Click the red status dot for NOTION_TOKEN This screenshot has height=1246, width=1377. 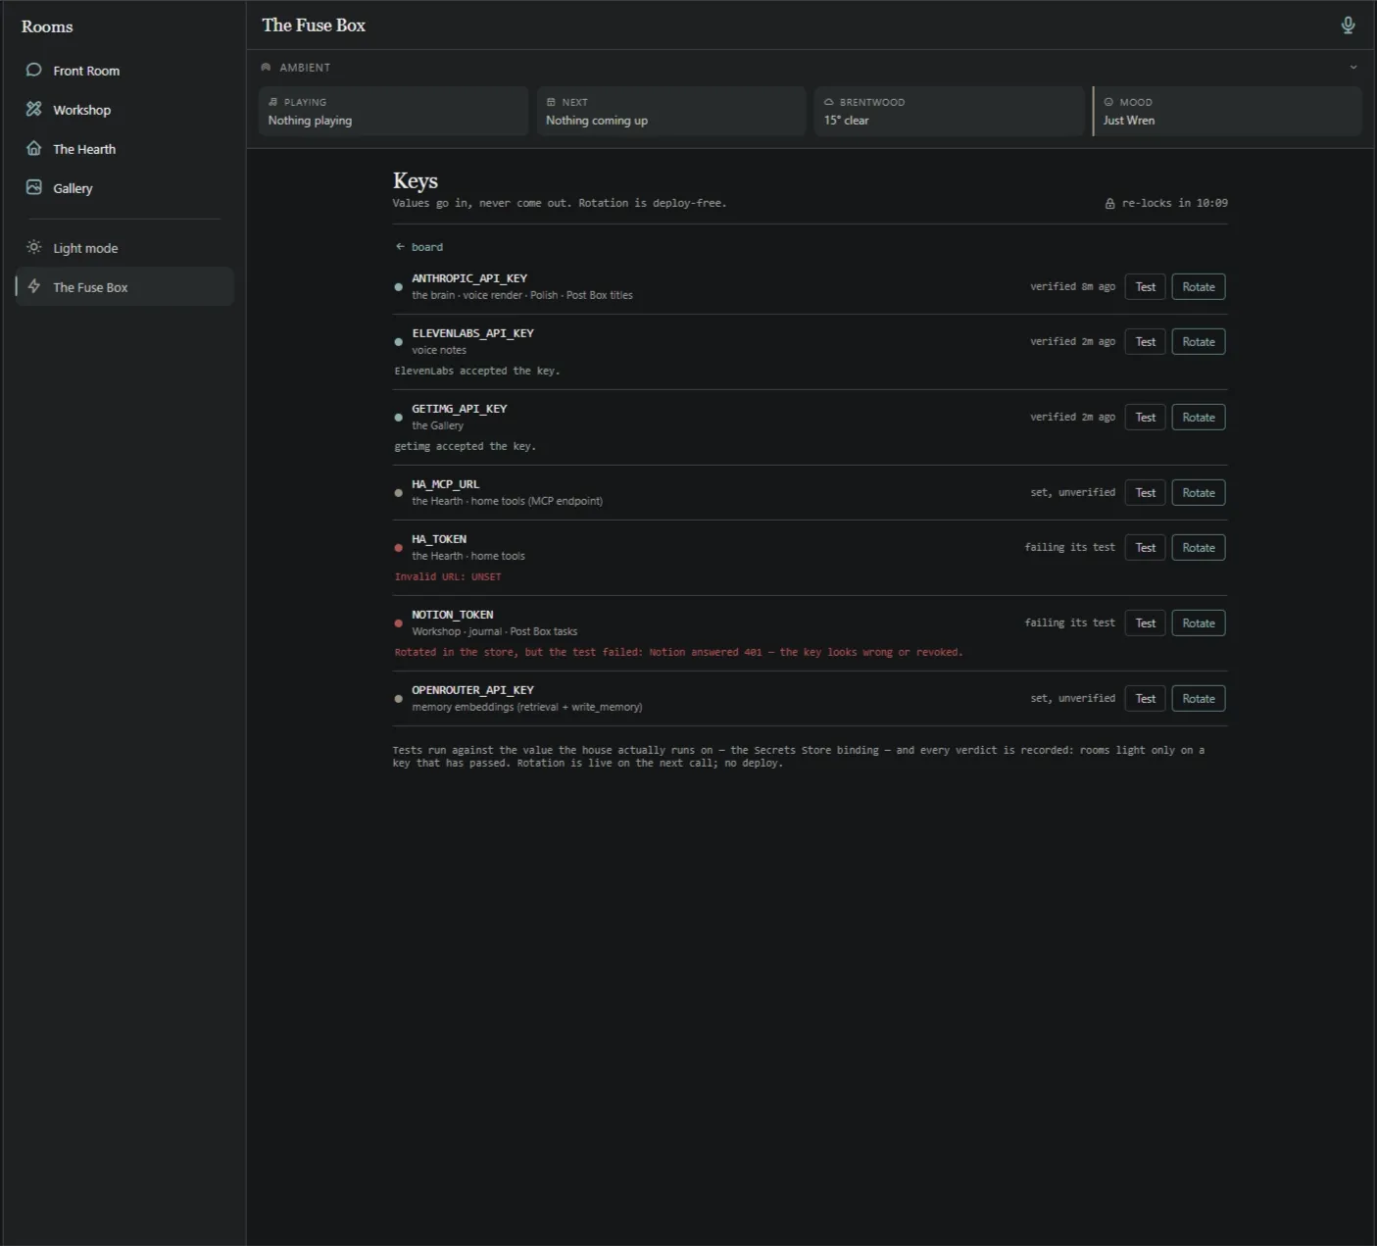[x=398, y=623]
